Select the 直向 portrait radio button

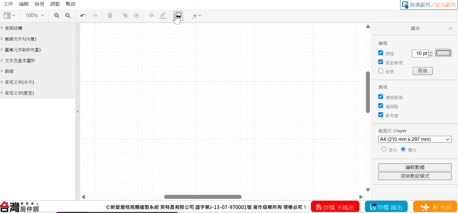tap(384, 149)
